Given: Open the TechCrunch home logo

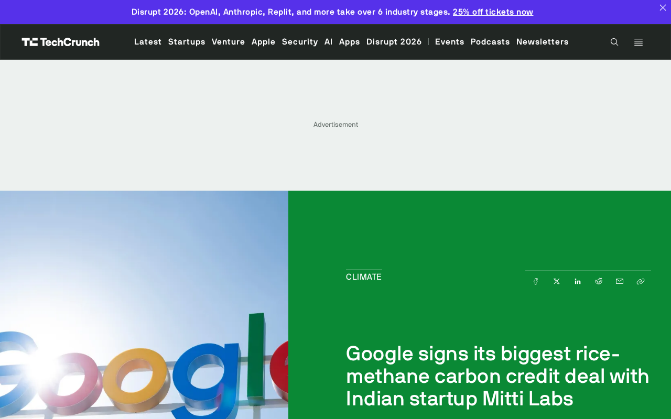Looking at the screenshot, I should 60,42.
